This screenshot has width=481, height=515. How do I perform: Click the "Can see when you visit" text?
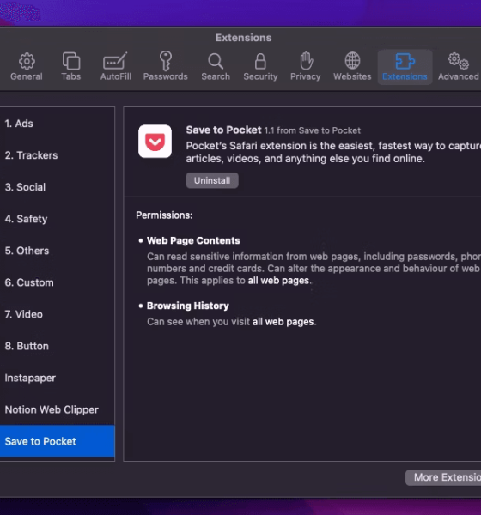tap(198, 322)
